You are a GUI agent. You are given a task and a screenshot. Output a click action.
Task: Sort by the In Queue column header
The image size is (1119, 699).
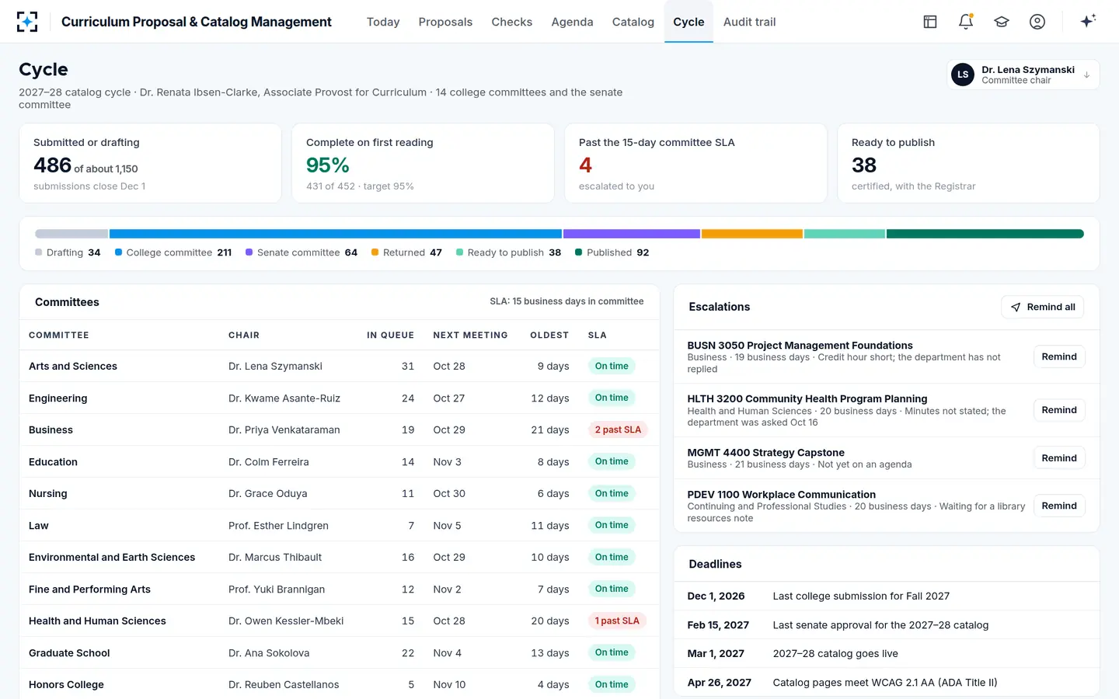point(390,336)
